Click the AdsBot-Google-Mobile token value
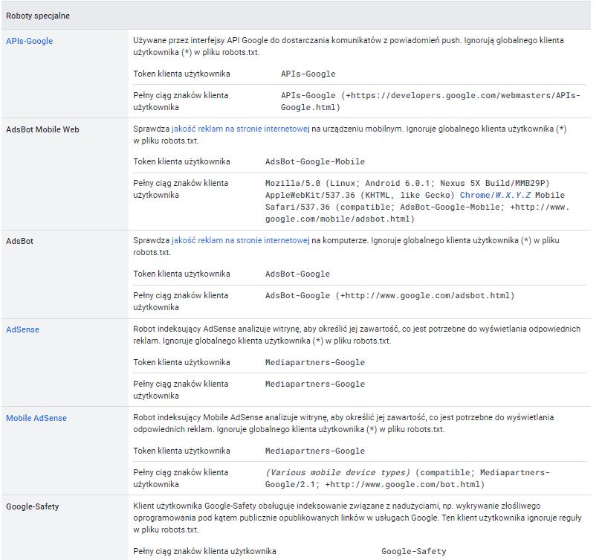 tap(315, 161)
